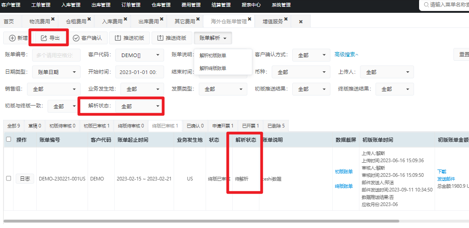Open the 客户确认方式 dropdown
Viewport: 469px width, 228px height.
tap(311, 55)
